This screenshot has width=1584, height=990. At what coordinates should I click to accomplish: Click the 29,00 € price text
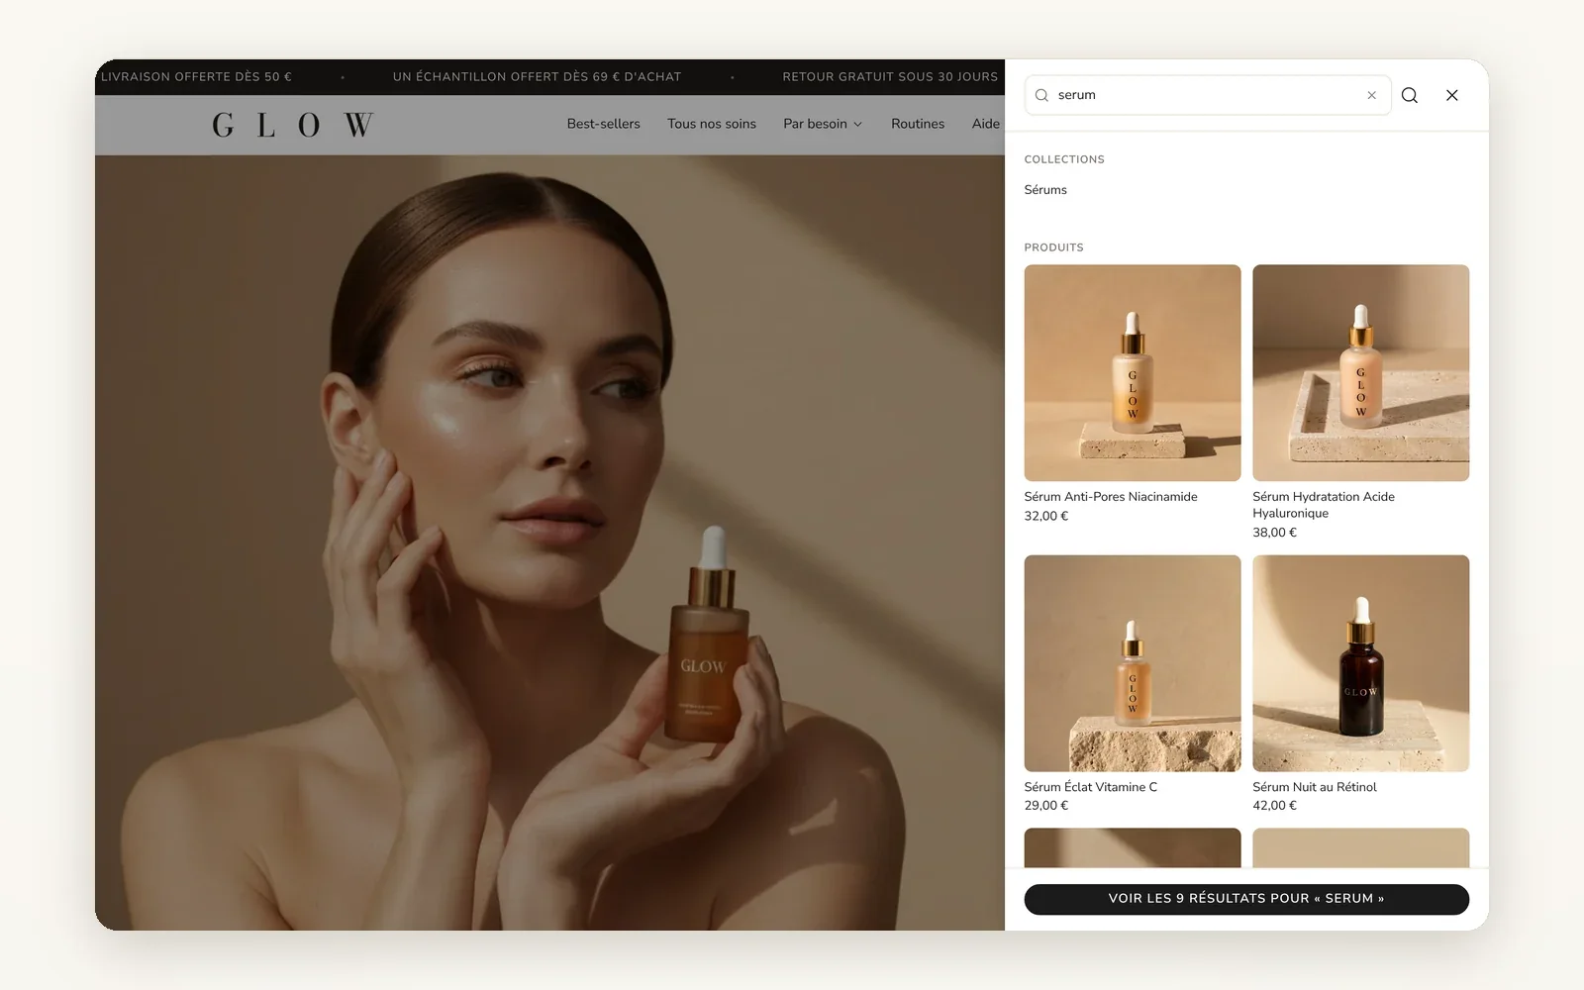1046,806
